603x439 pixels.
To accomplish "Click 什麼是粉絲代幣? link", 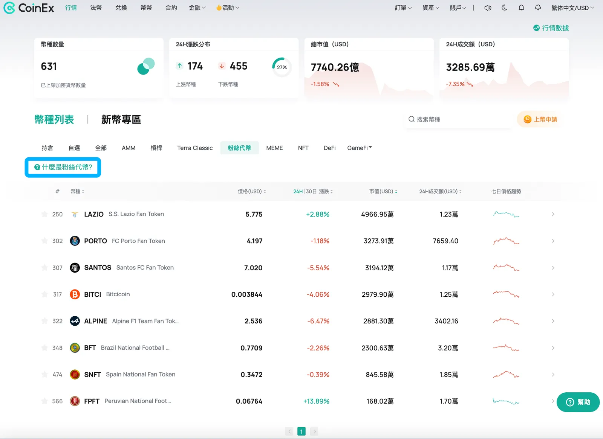I will click(x=63, y=167).
